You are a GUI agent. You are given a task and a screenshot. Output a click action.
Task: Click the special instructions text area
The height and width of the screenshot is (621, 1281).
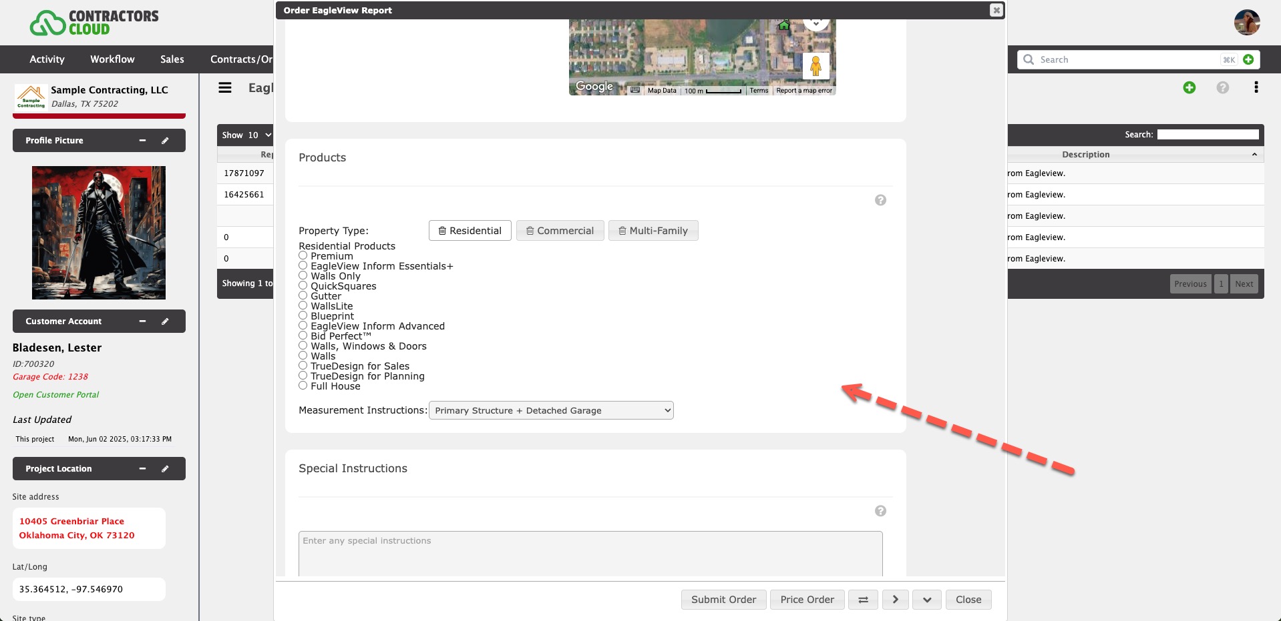[x=590, y=554]
